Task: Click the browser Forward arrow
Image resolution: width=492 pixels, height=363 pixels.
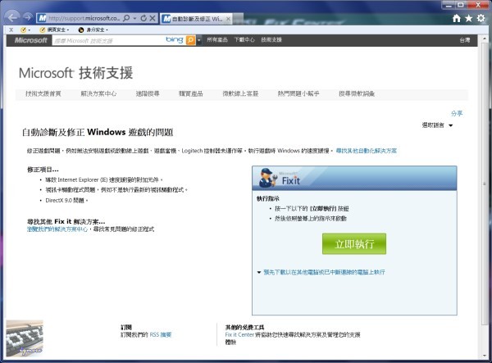Action: click(x=28, y=17)
